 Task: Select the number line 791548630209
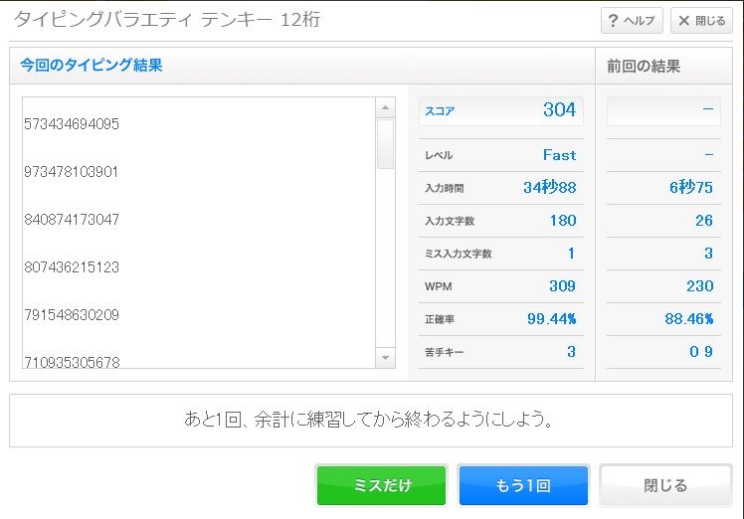[x=72, y=315]
